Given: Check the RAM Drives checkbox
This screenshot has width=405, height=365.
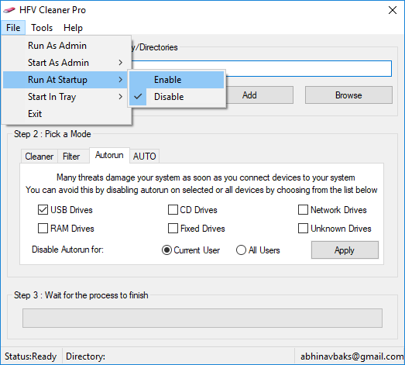Looking at the screenshot, I should pos(43,229).
